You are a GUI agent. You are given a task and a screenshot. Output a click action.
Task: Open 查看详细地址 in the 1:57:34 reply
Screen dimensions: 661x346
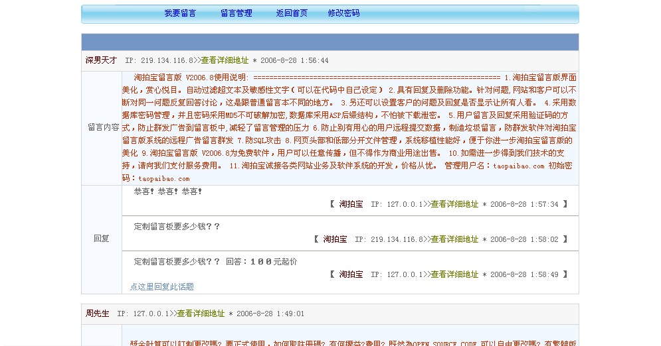pyautogui.click(x=454, y=204)
